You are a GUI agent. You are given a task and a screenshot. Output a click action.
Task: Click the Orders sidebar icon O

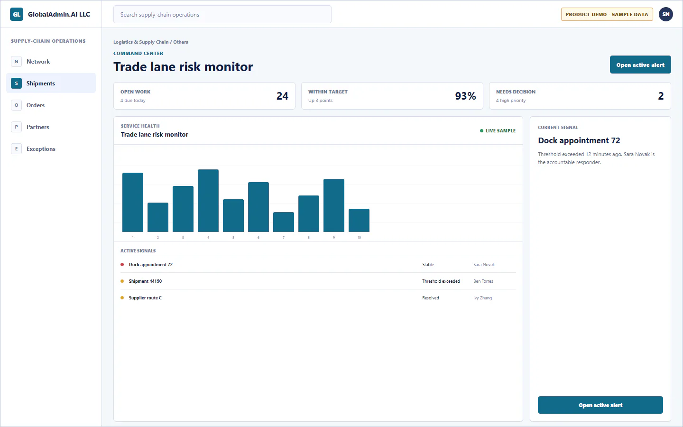tap(16, 105)
